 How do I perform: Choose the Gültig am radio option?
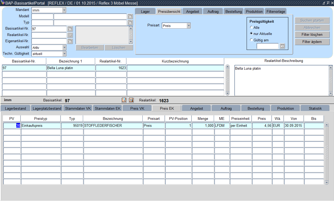251,40
